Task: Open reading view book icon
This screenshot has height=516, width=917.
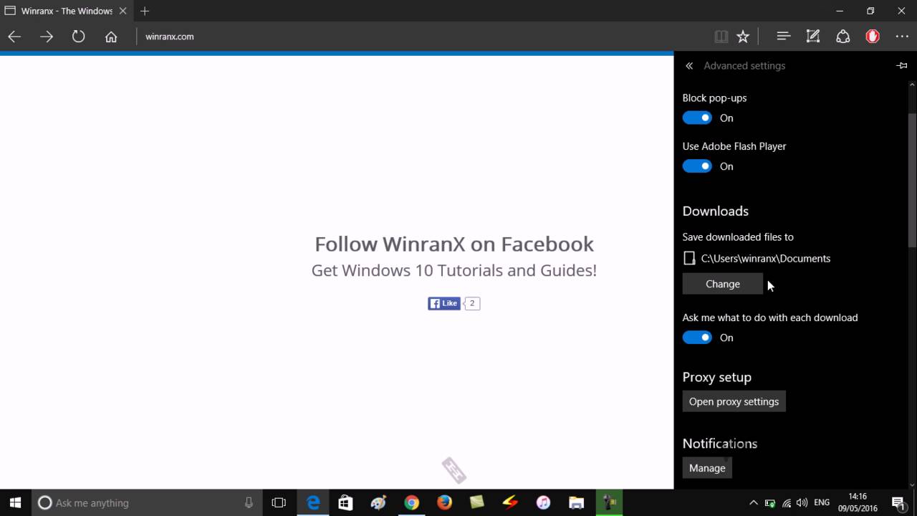Action: [721, 37]
